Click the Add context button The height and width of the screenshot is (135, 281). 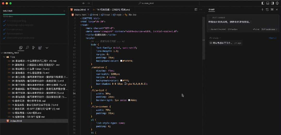pos(216,17)
